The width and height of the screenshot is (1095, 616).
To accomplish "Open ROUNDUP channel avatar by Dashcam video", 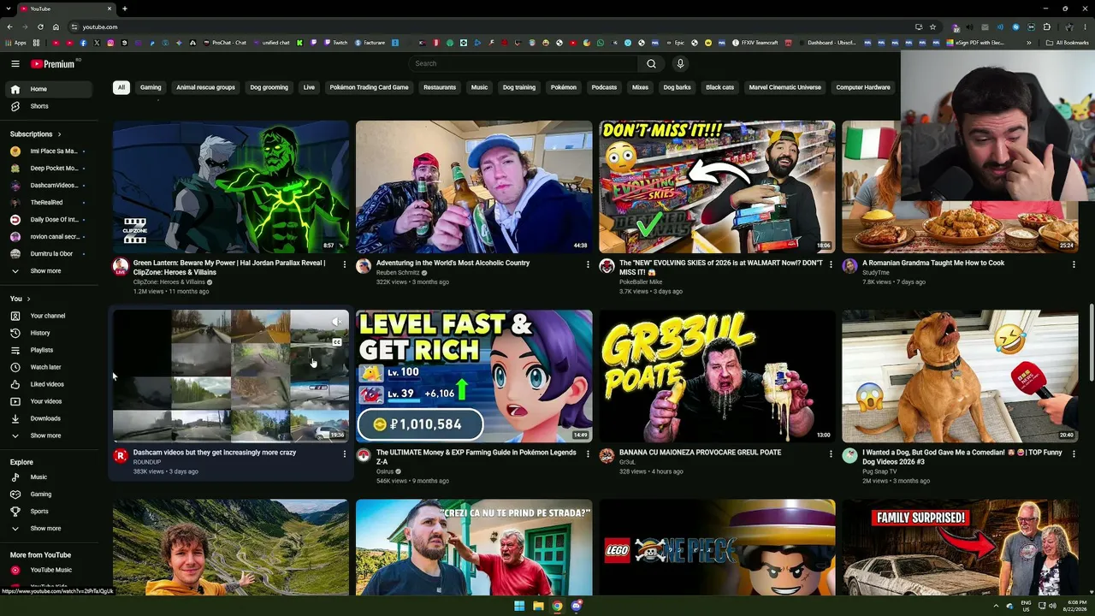I will click(121, 456).
